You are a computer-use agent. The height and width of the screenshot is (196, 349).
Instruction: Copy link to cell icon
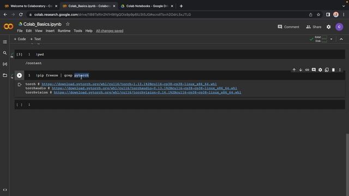pos(307,70)
